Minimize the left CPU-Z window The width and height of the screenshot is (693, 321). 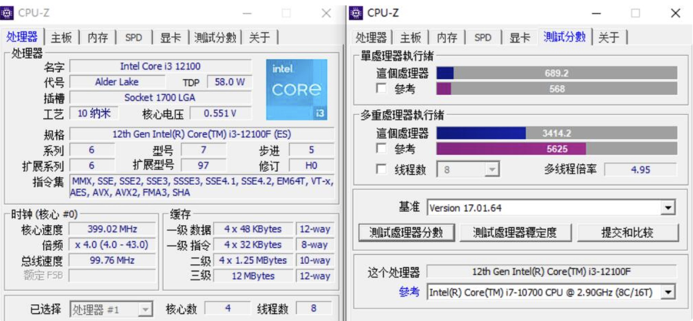click(247, 13)
